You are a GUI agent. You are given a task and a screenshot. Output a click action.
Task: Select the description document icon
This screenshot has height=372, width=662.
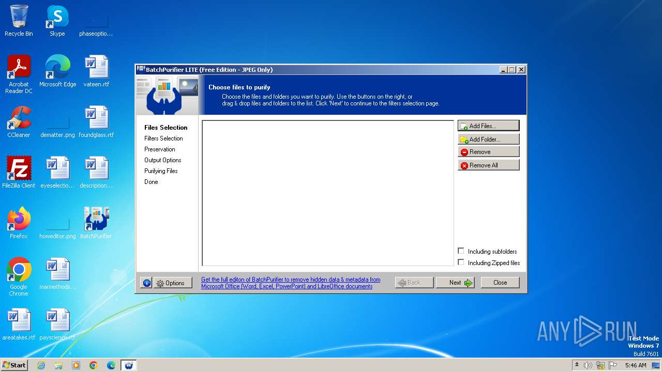[96, 173]
